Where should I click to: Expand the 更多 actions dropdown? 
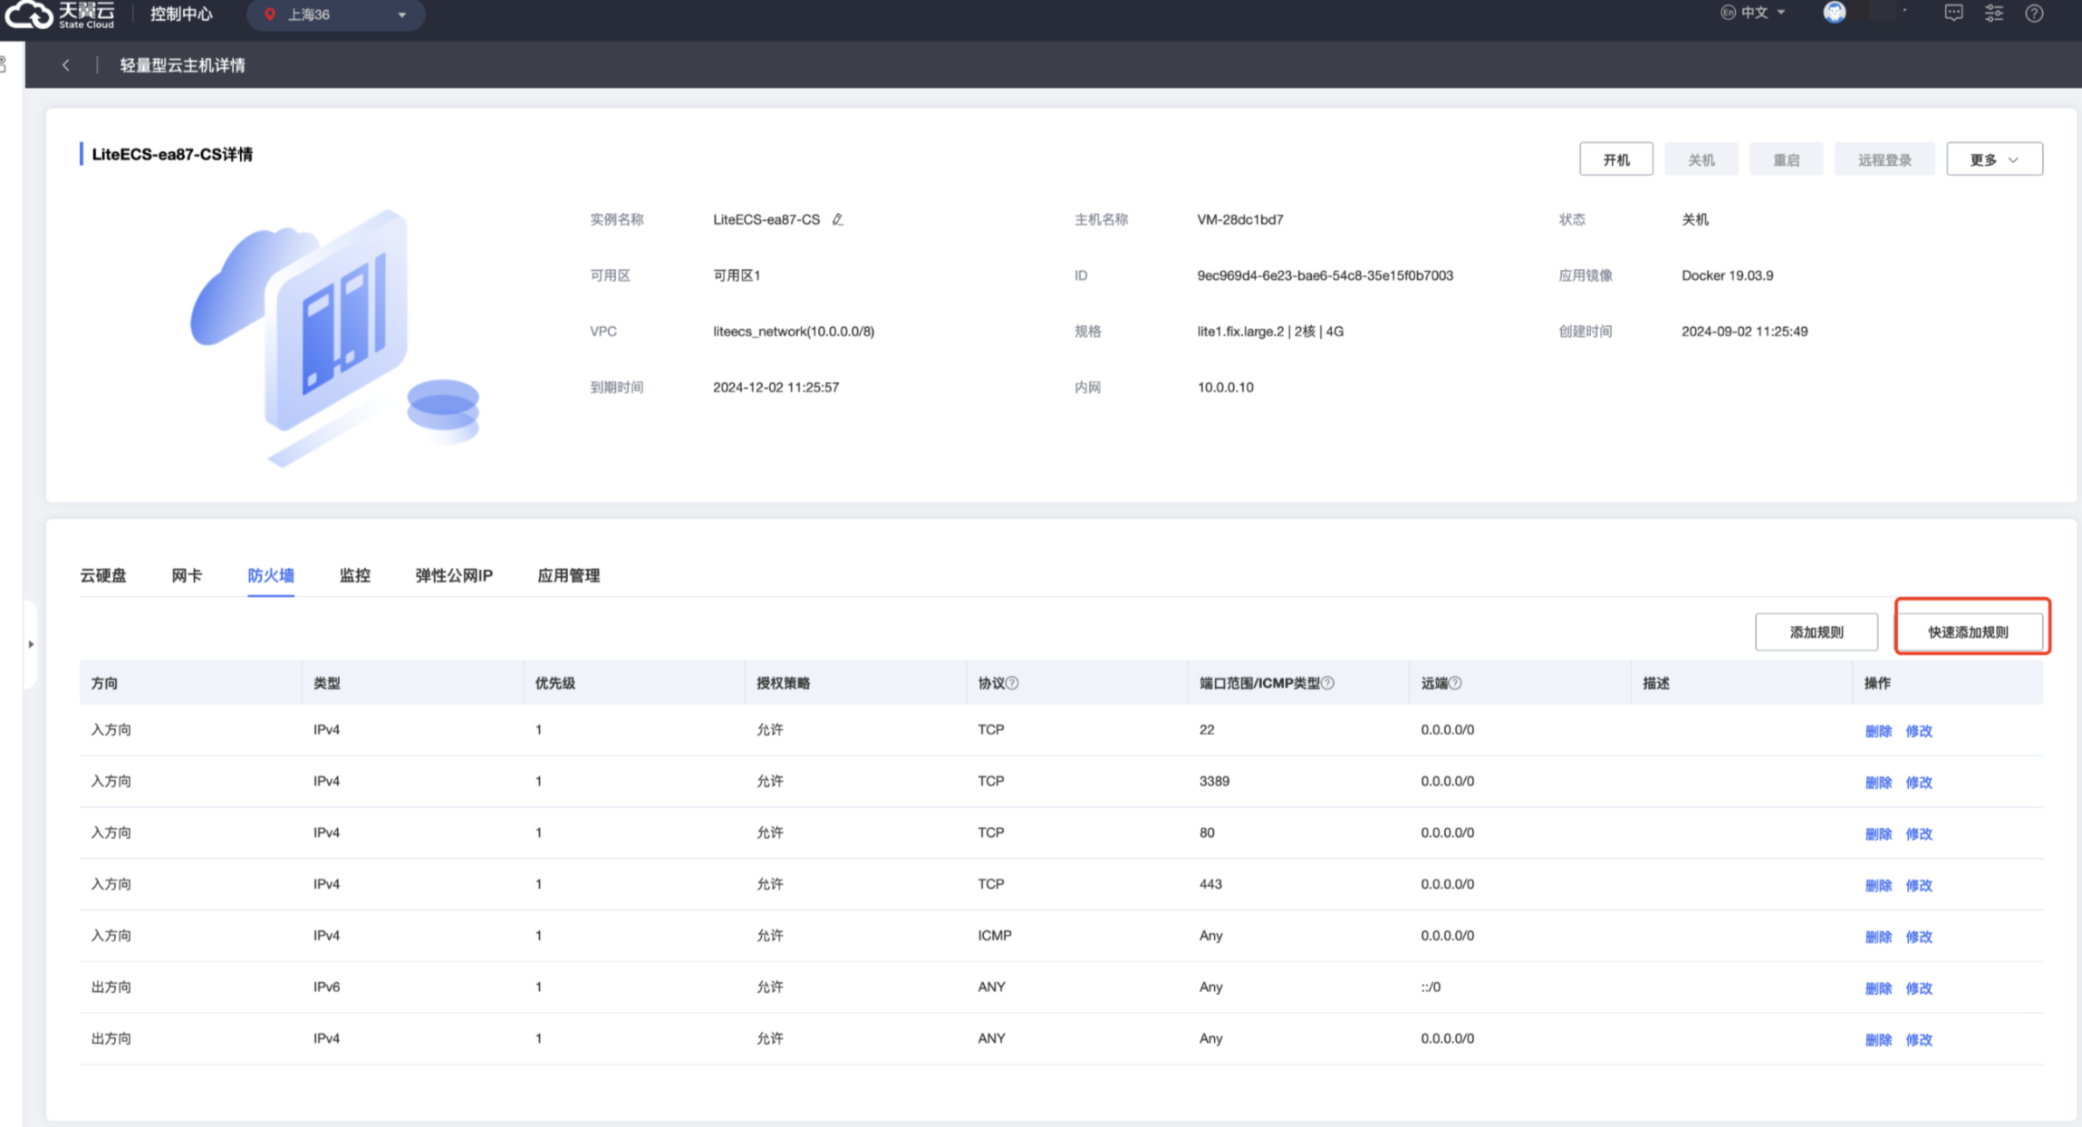(x=1994, y=159)
